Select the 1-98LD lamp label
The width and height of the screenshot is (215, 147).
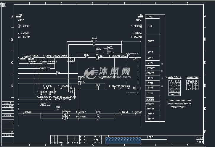coord(66,116)
